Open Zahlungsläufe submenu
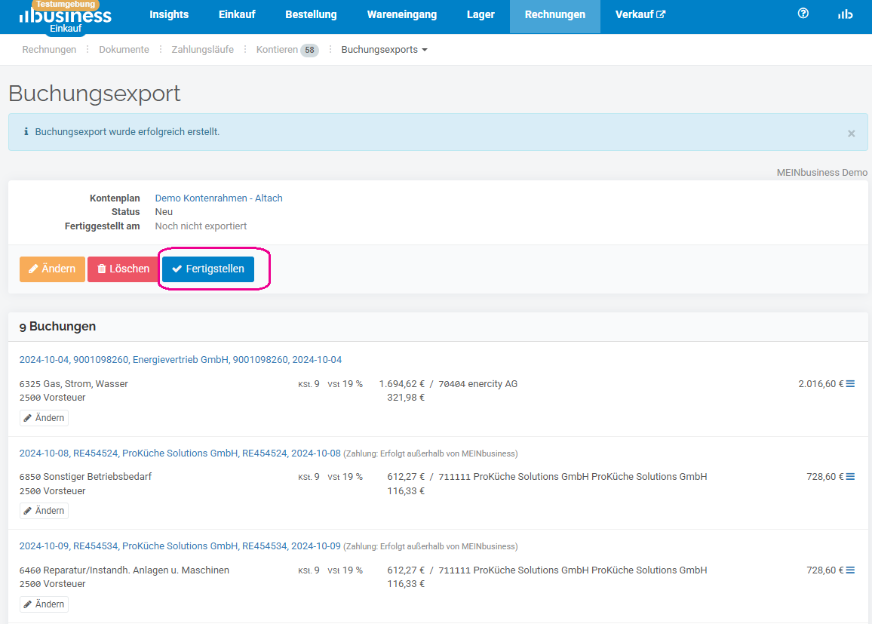 click(x=202, y=50)
